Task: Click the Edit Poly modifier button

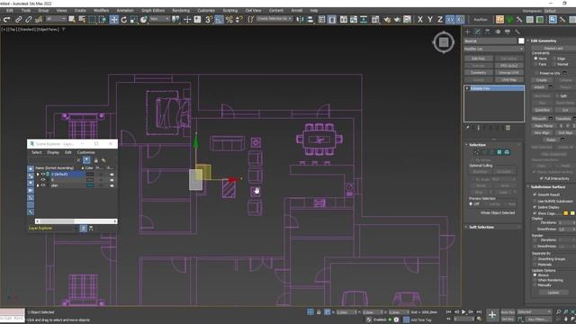Action: pos(478,58)
